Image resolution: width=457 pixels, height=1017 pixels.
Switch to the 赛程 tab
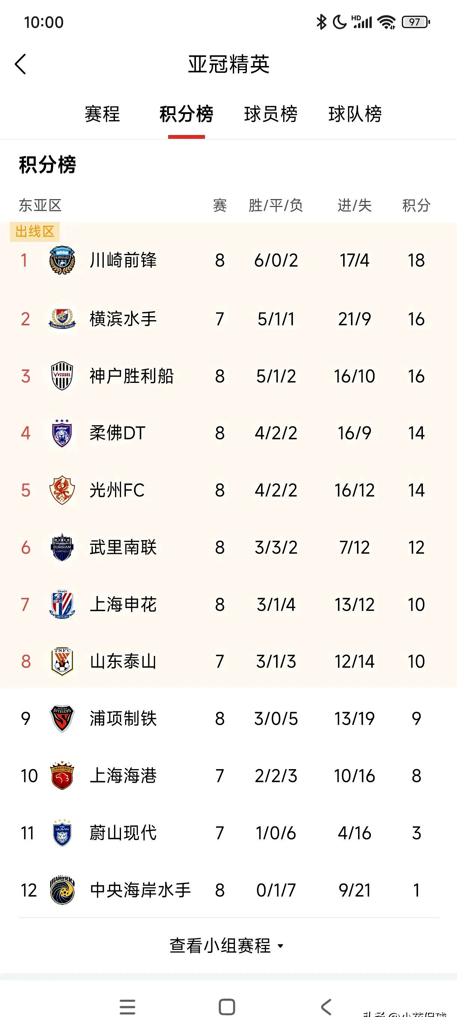coord(102,114)
